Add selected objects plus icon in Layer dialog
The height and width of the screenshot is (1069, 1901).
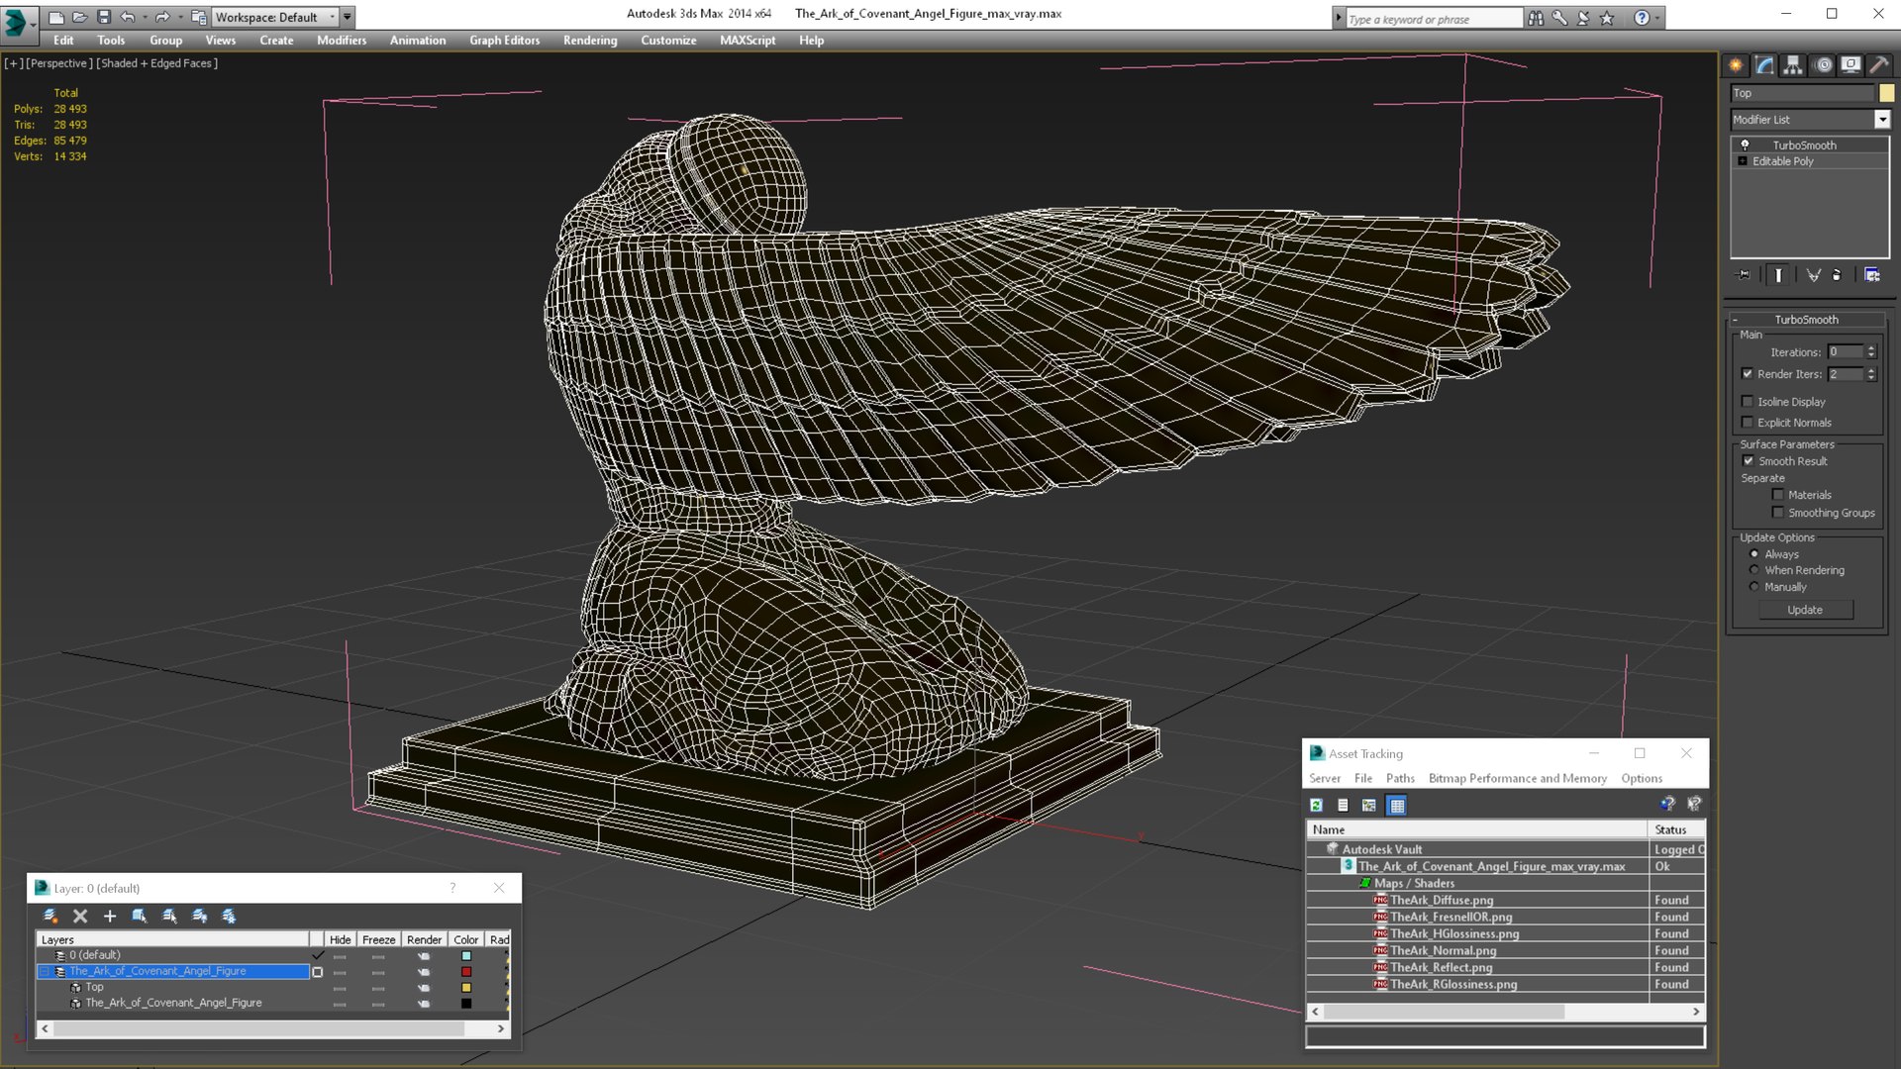(110, 917)
